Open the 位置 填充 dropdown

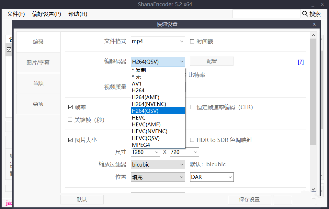[158, 177]
